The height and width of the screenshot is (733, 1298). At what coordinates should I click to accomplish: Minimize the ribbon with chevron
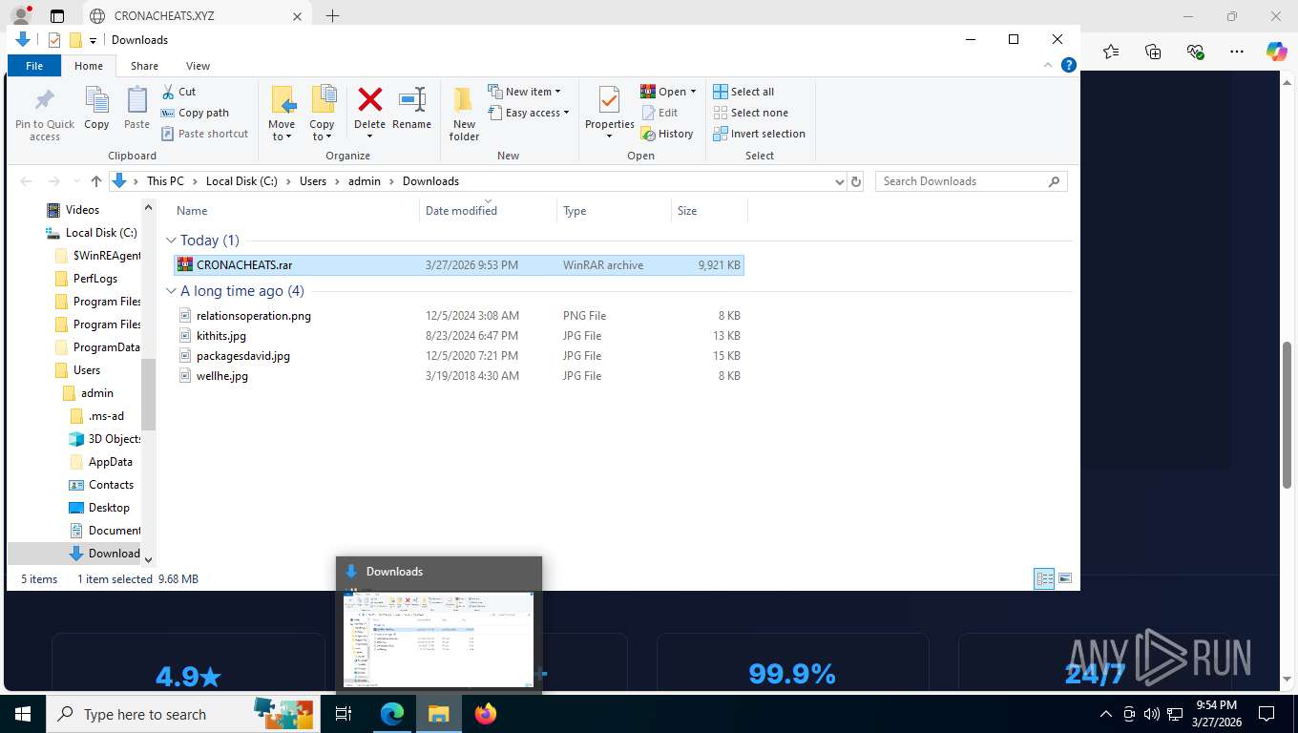coord(1049,65)
